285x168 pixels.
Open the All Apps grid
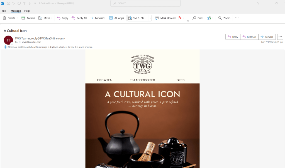pyautogui.click(x=116, y=18)
